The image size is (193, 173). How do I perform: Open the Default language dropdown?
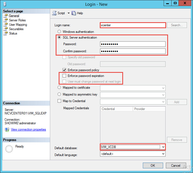tap(163, 154)
